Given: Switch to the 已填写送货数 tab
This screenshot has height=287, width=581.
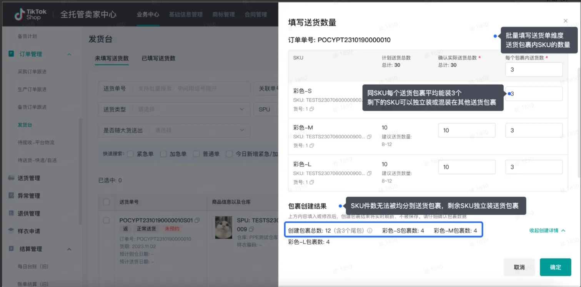Looking at the screenshot, I should click(x=158, y=58).
